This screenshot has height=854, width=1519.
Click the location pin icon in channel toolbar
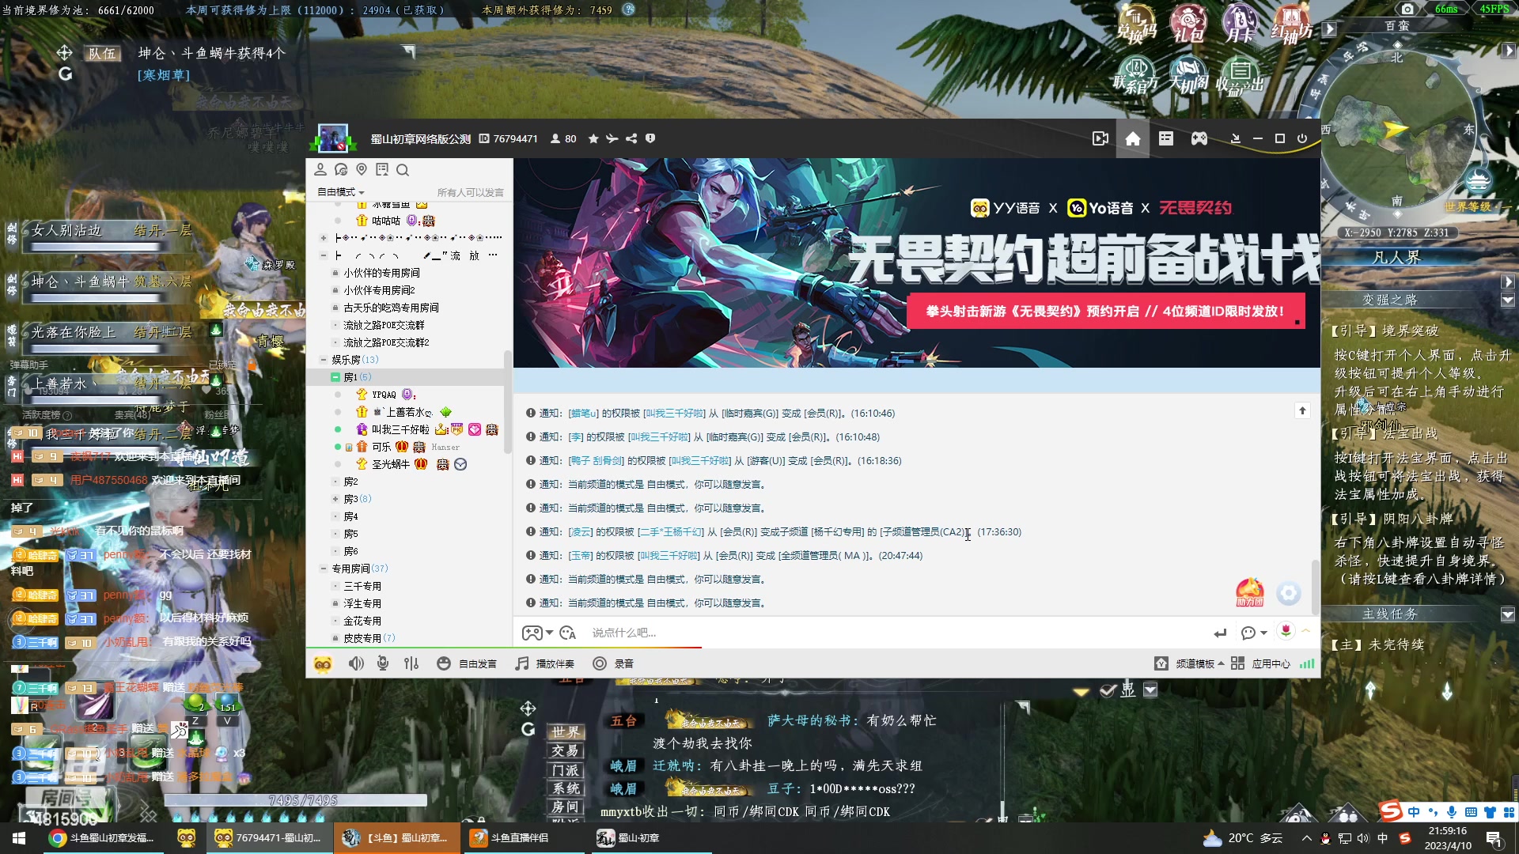click(362, 169)
